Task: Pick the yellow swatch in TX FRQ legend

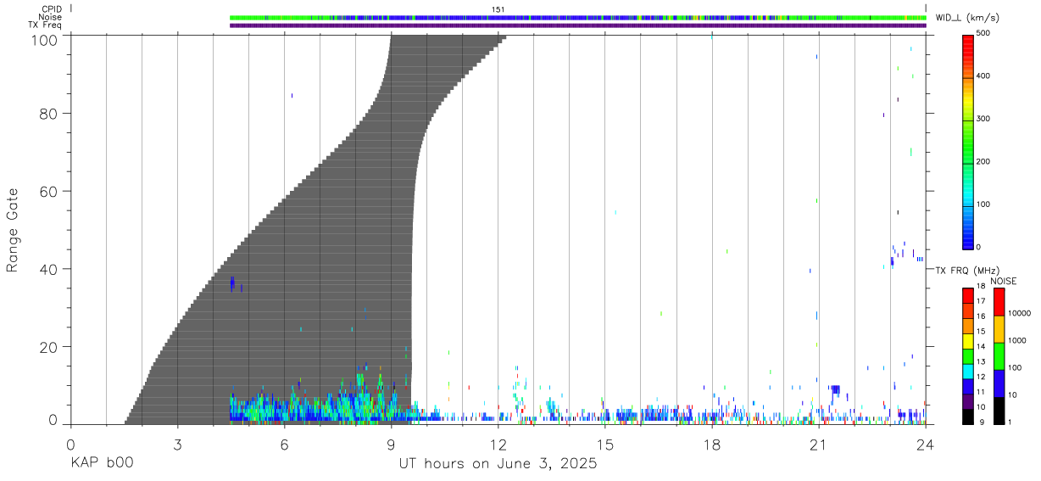Action: (967, 341)
